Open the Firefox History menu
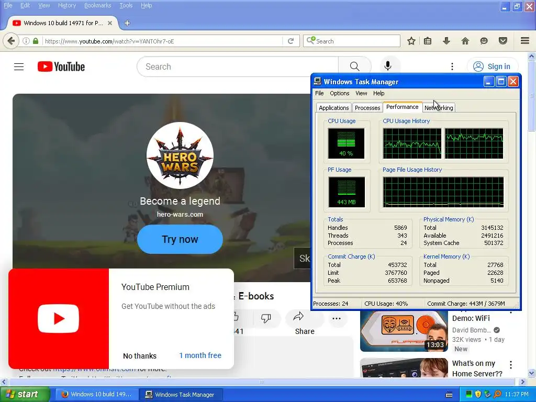The image size is (536, 402). tap(66, 5)
